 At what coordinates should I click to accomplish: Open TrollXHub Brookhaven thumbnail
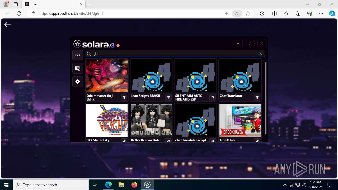240,120
